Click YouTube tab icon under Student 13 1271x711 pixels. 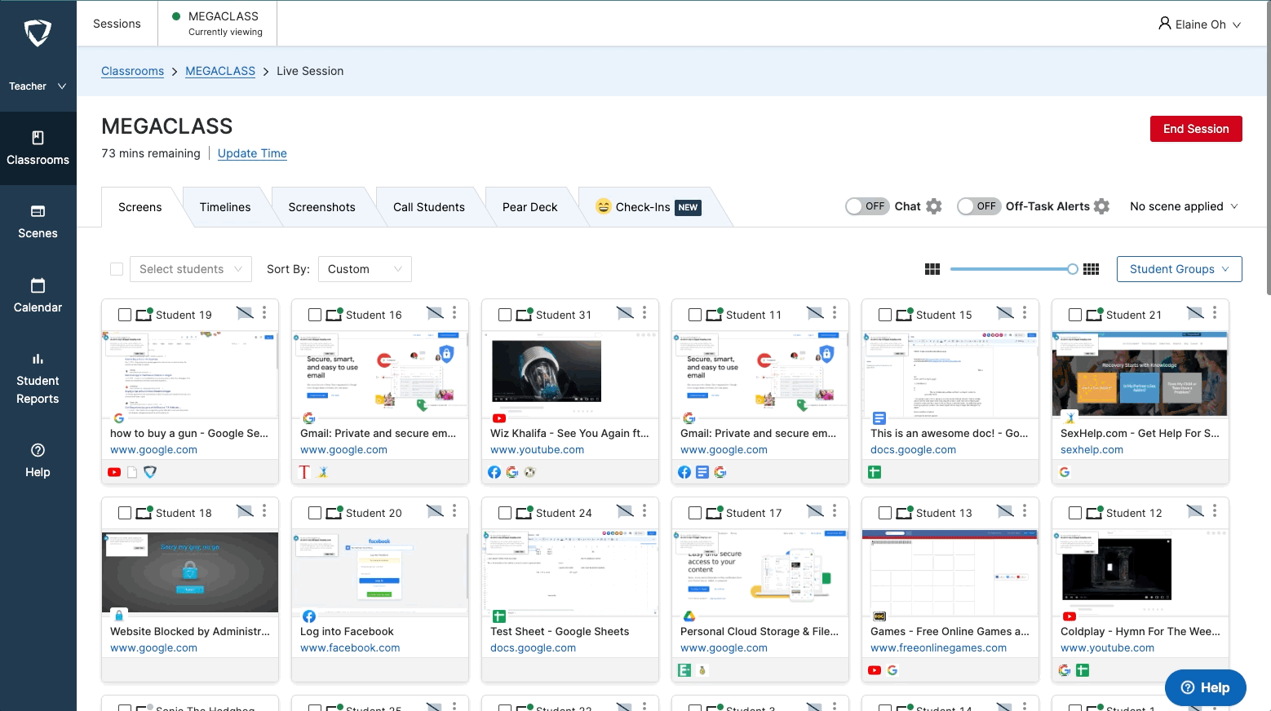875,670
